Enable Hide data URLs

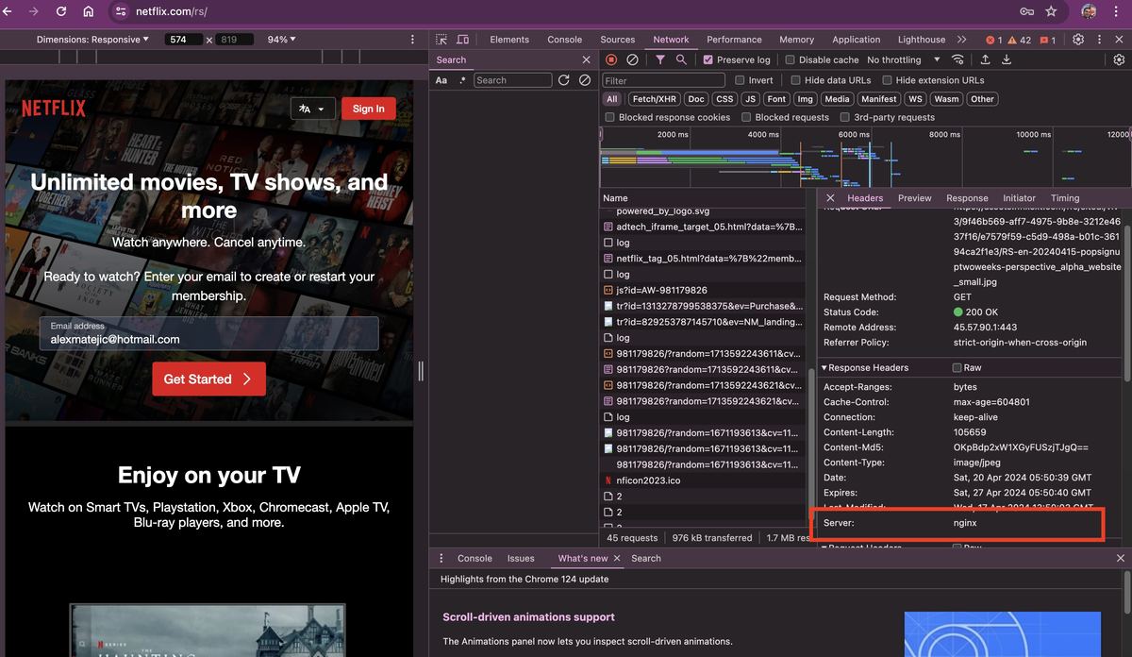click(x=795, y=80)
